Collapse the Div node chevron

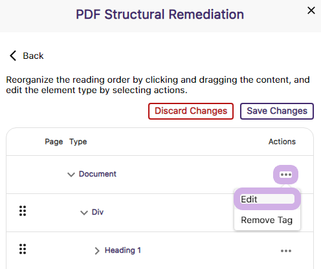tap(84, 213)
